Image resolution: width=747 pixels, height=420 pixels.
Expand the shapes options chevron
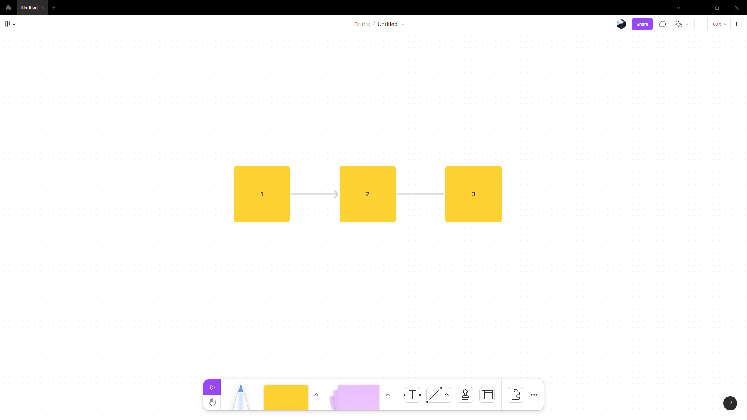point(388,395)
